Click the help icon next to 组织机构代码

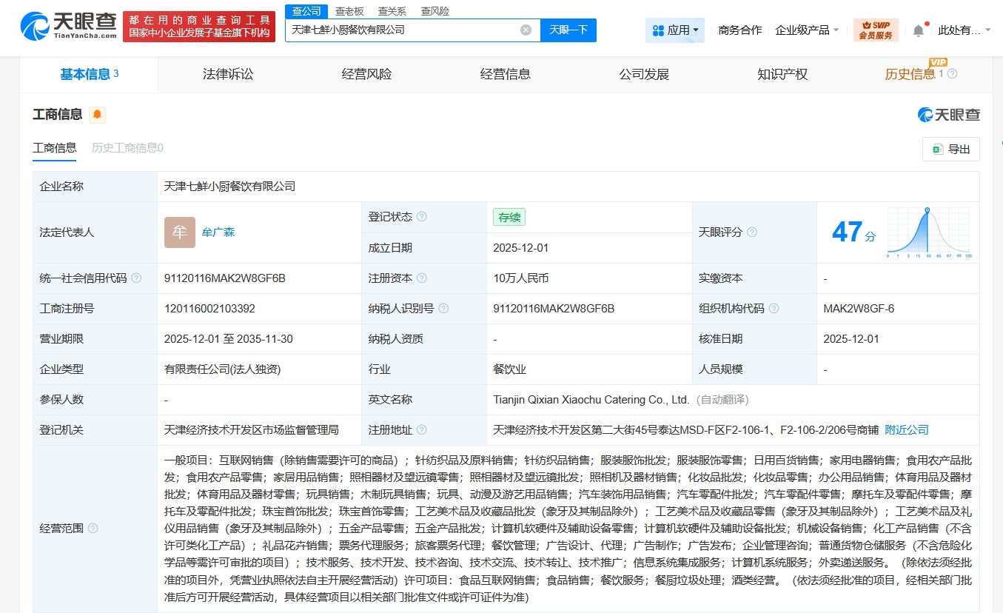coord(774,308)
